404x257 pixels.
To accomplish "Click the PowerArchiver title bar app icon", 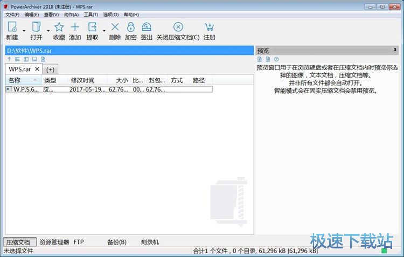I will [x=6, y=6].
